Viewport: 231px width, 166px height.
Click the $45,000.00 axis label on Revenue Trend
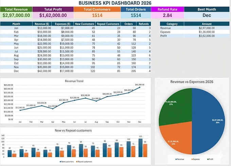(8, 85)
